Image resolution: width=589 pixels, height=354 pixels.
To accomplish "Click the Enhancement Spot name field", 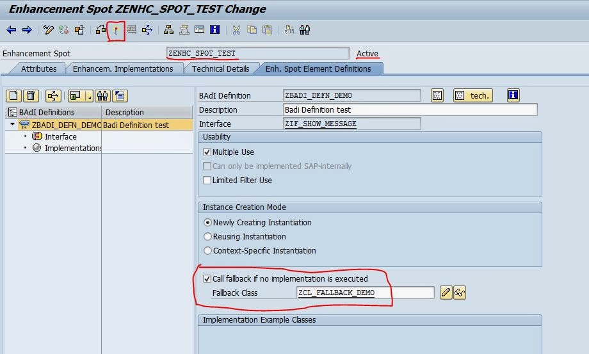I will click(x=257, y=53).
